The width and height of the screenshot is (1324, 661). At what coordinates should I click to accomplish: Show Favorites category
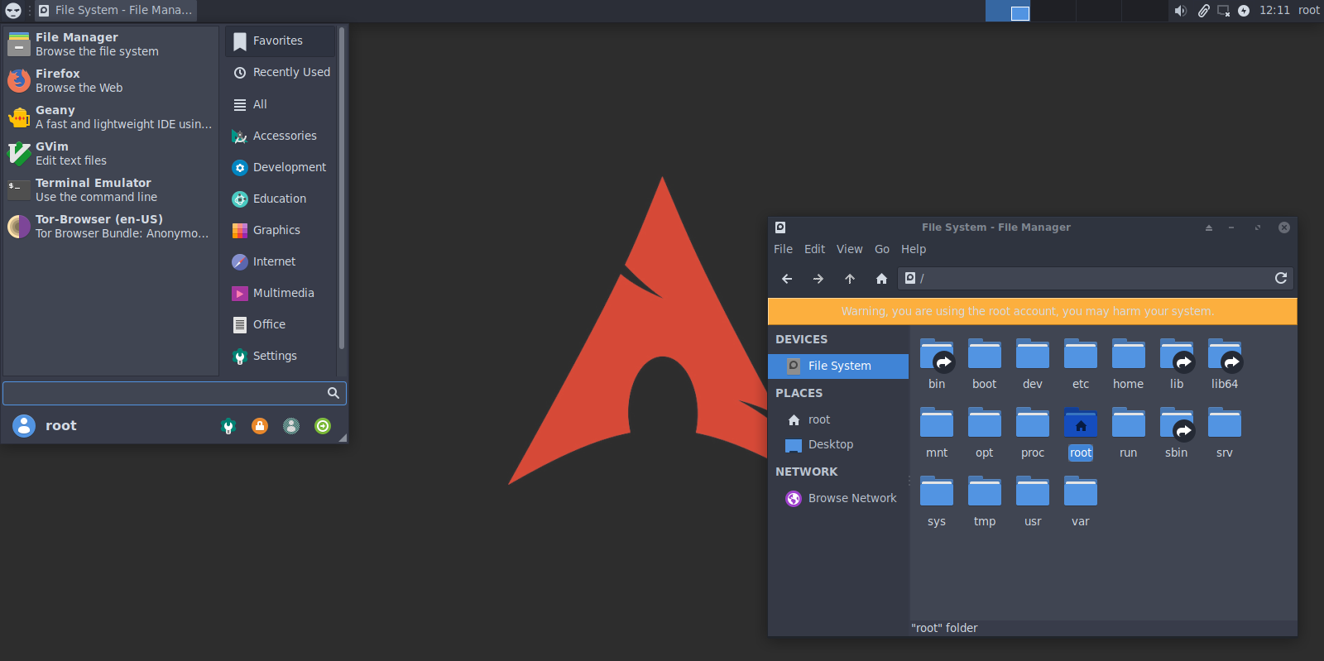[281, 41]
